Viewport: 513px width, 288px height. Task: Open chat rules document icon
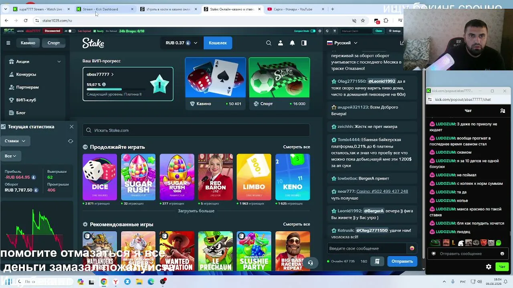(377, 261)
